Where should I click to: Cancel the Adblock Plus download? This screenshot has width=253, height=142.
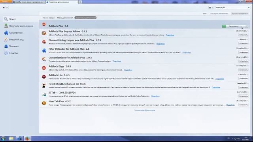(x=247, y=26)
